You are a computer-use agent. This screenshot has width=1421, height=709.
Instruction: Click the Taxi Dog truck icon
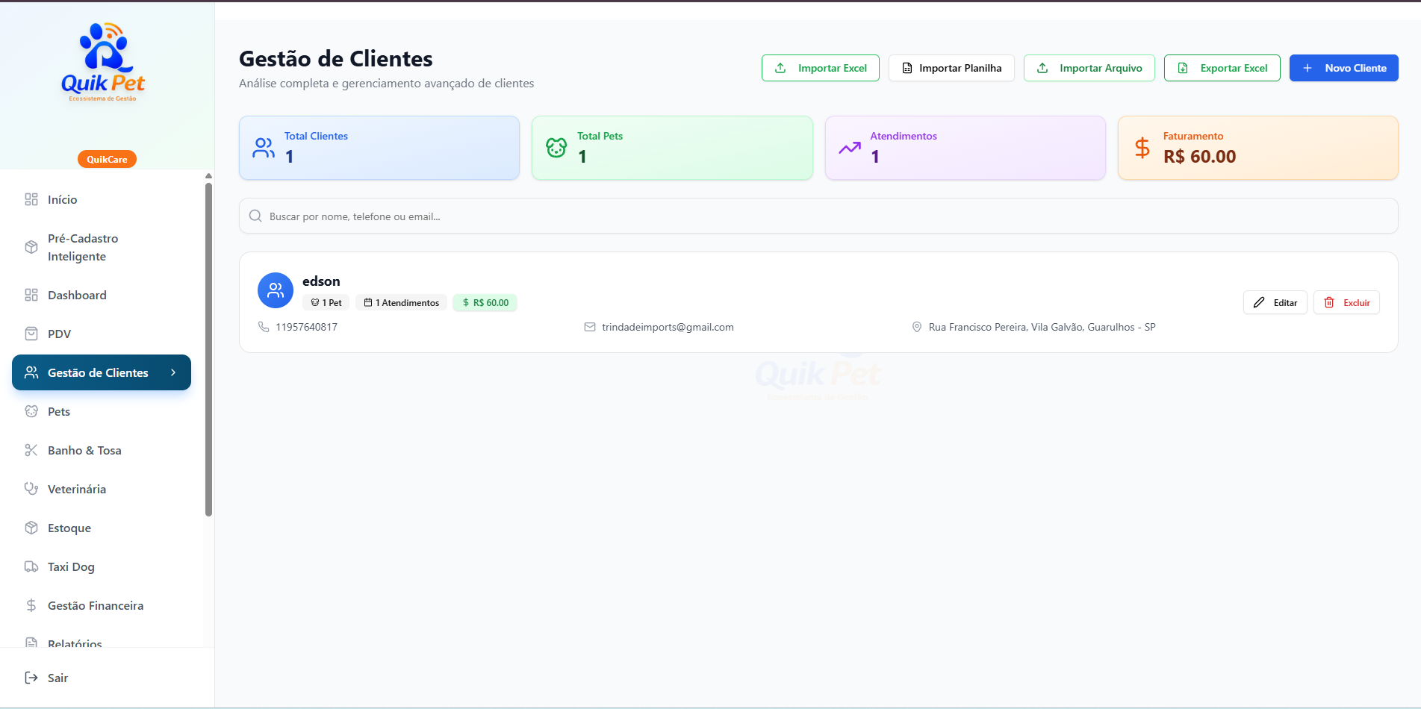[31, 566]
